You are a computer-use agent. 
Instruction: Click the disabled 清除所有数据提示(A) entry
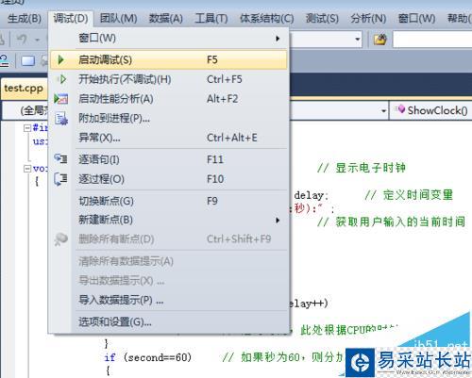169,261
